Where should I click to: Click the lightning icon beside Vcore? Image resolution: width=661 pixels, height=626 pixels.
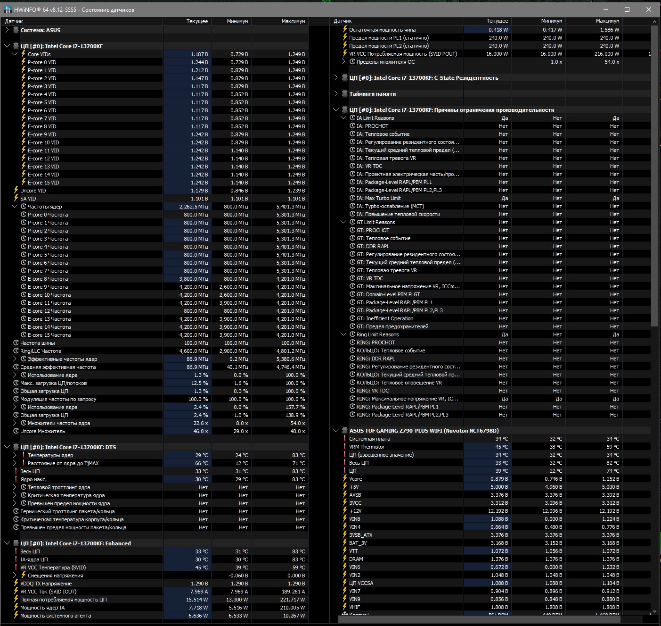pos(345,479)
